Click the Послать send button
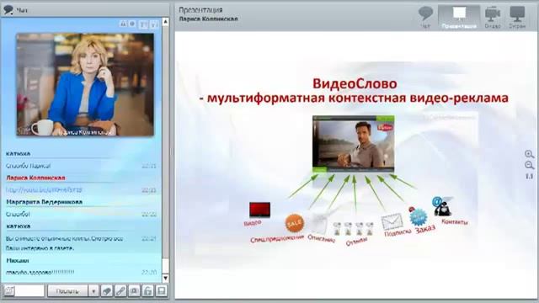539x303 pixels. click(67, 291)
